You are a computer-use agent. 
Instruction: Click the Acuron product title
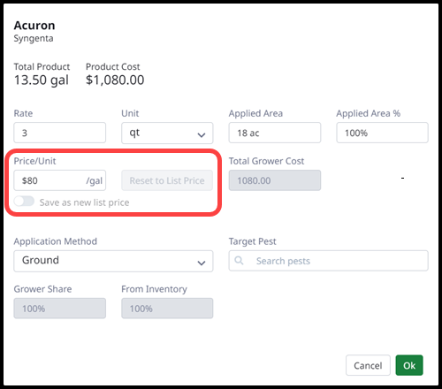pos(34,26)
